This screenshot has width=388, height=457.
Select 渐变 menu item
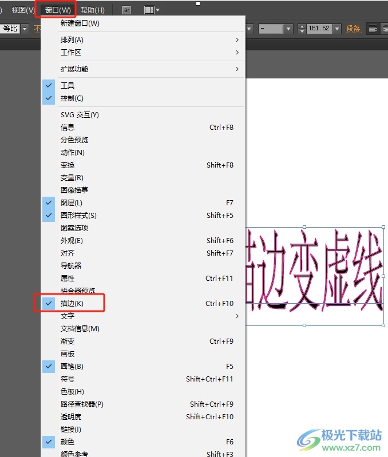143,341
